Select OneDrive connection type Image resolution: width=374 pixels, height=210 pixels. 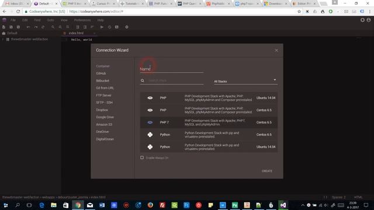pyautogui.click(x=102, y=132)
